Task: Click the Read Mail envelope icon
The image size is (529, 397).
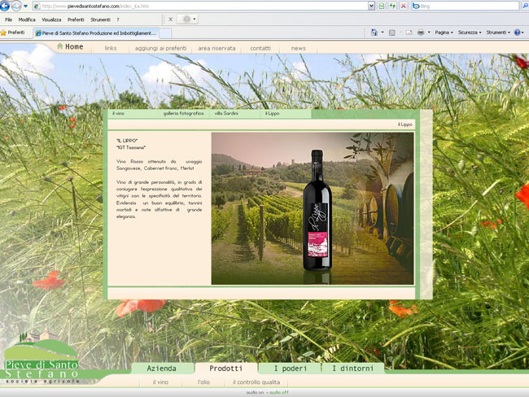Action: 409,33
